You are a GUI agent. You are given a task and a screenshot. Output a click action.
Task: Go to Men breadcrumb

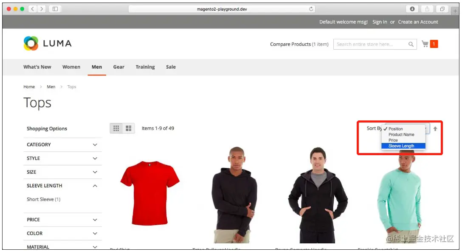pos(51,87)
